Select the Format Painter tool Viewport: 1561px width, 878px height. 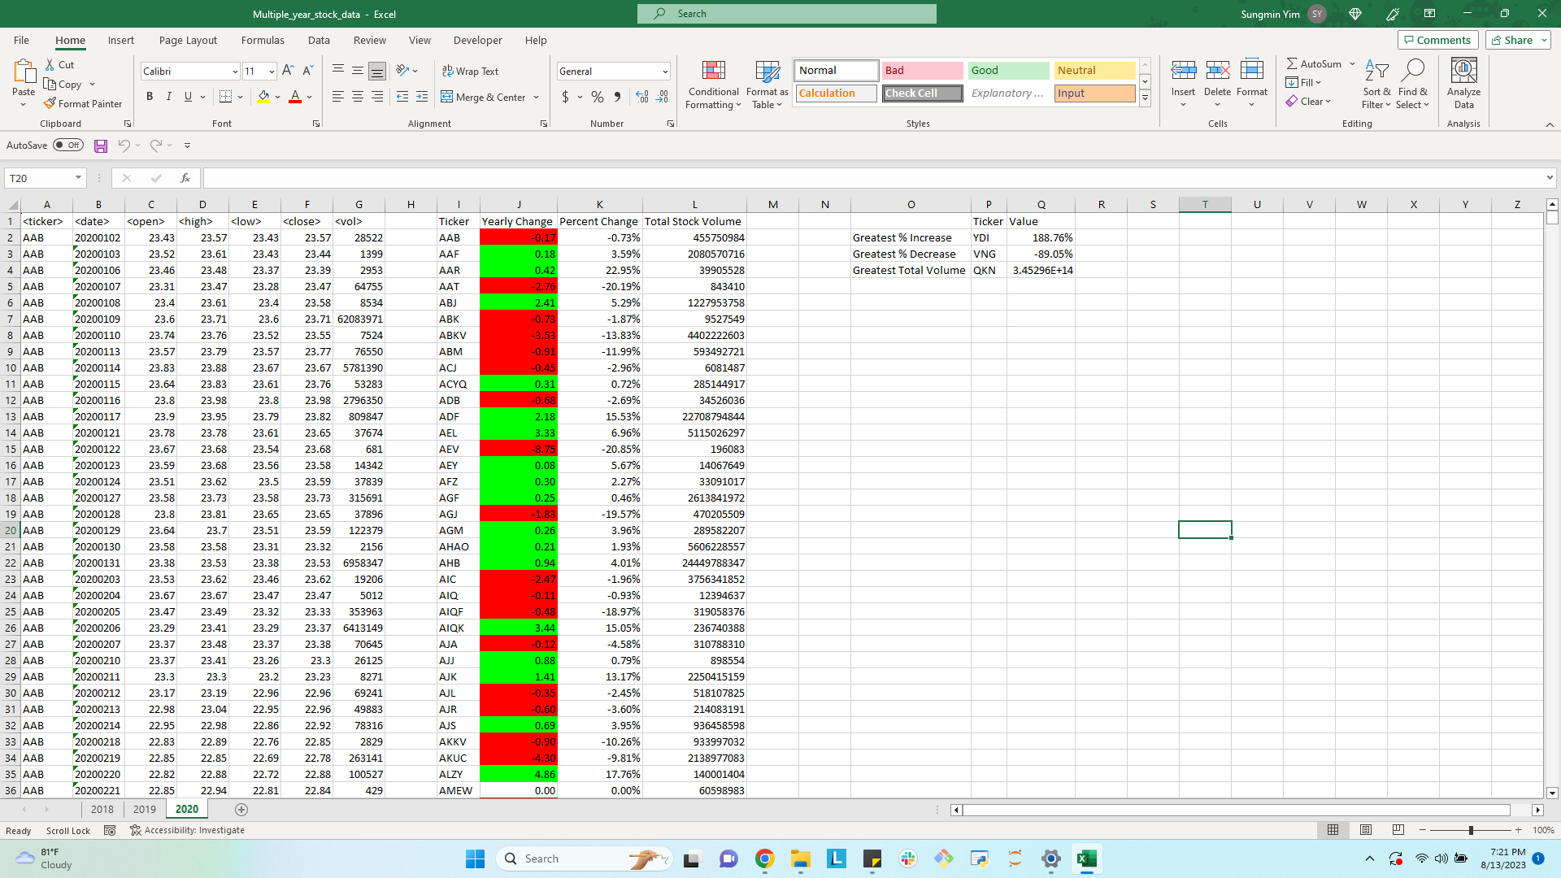click(84, 103)
